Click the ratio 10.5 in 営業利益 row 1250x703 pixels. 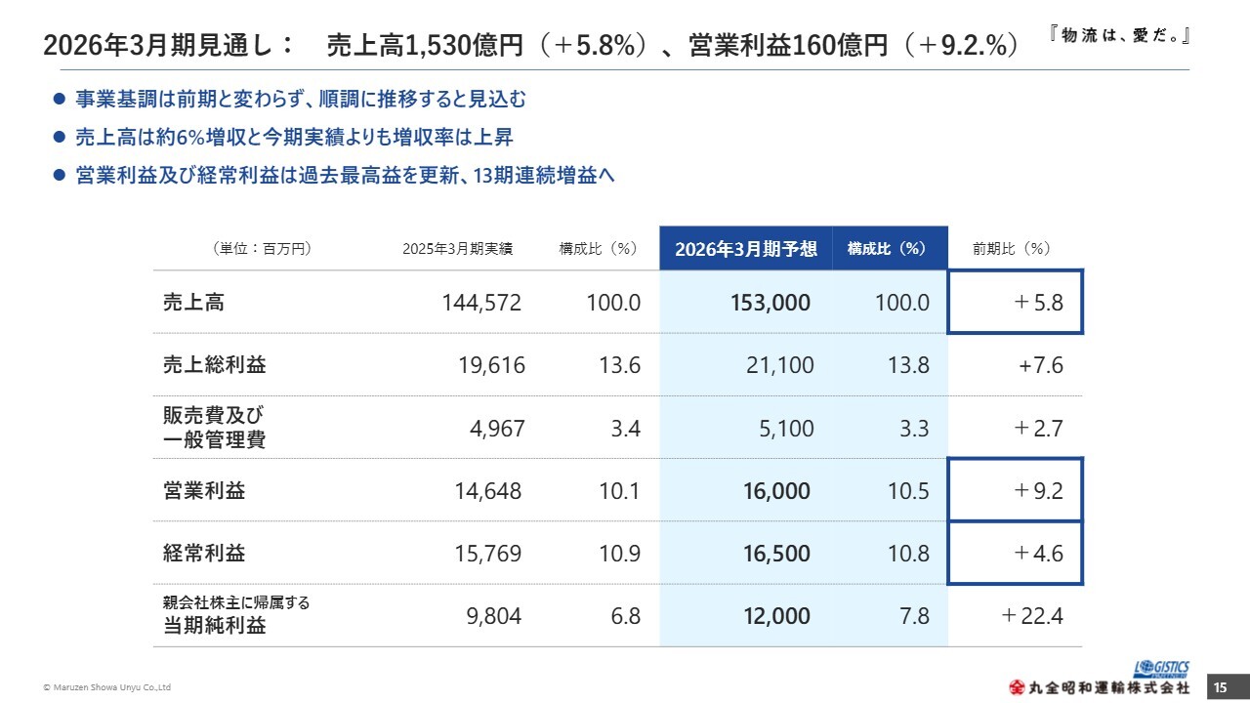pyautogui.click(x=908, y=490)
